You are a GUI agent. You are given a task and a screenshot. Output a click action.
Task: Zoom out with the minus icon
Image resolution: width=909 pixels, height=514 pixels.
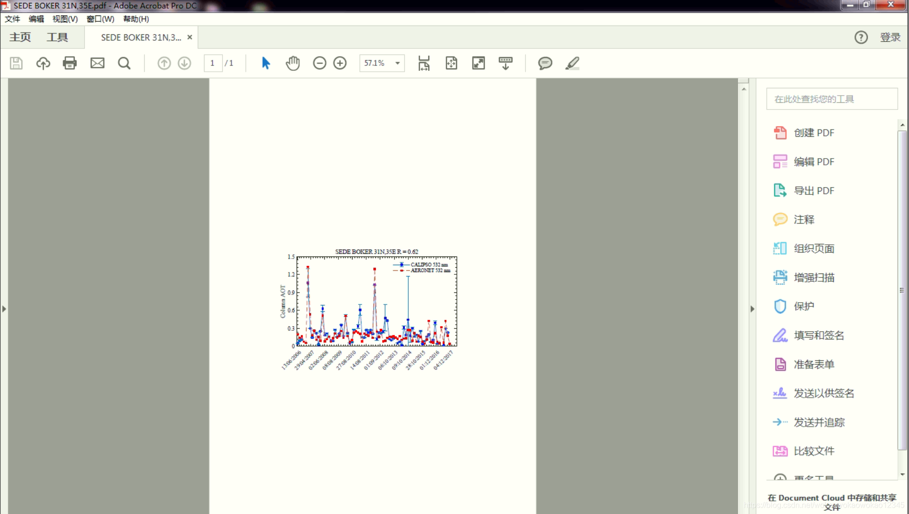point(320,63)
